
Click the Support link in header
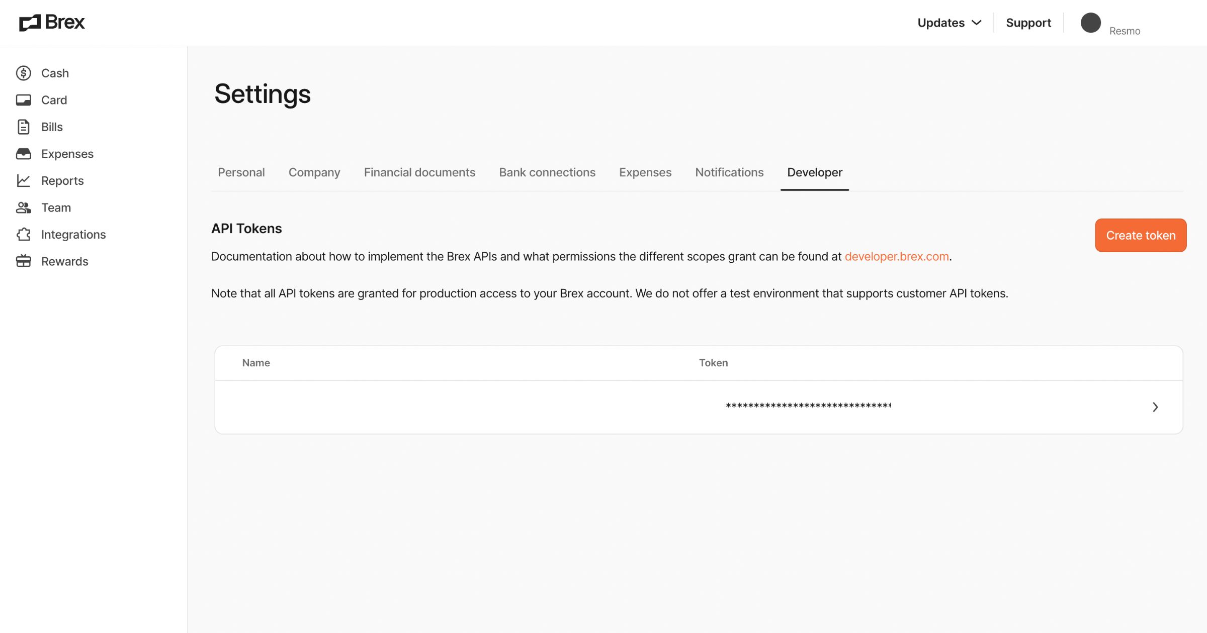pos(1028,23)
